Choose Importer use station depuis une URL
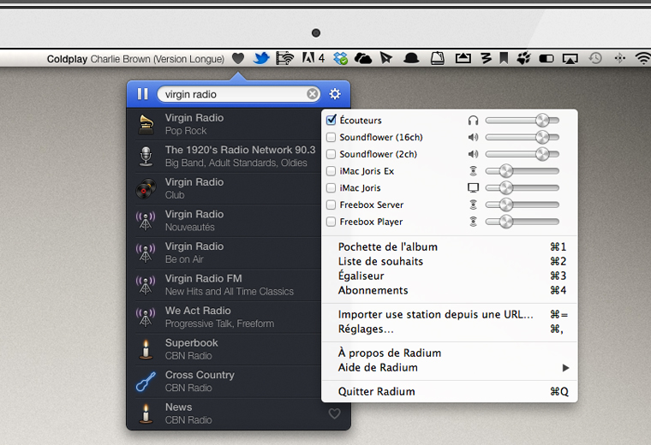Viewport: 651px width, 445px height. click(450, 314)
